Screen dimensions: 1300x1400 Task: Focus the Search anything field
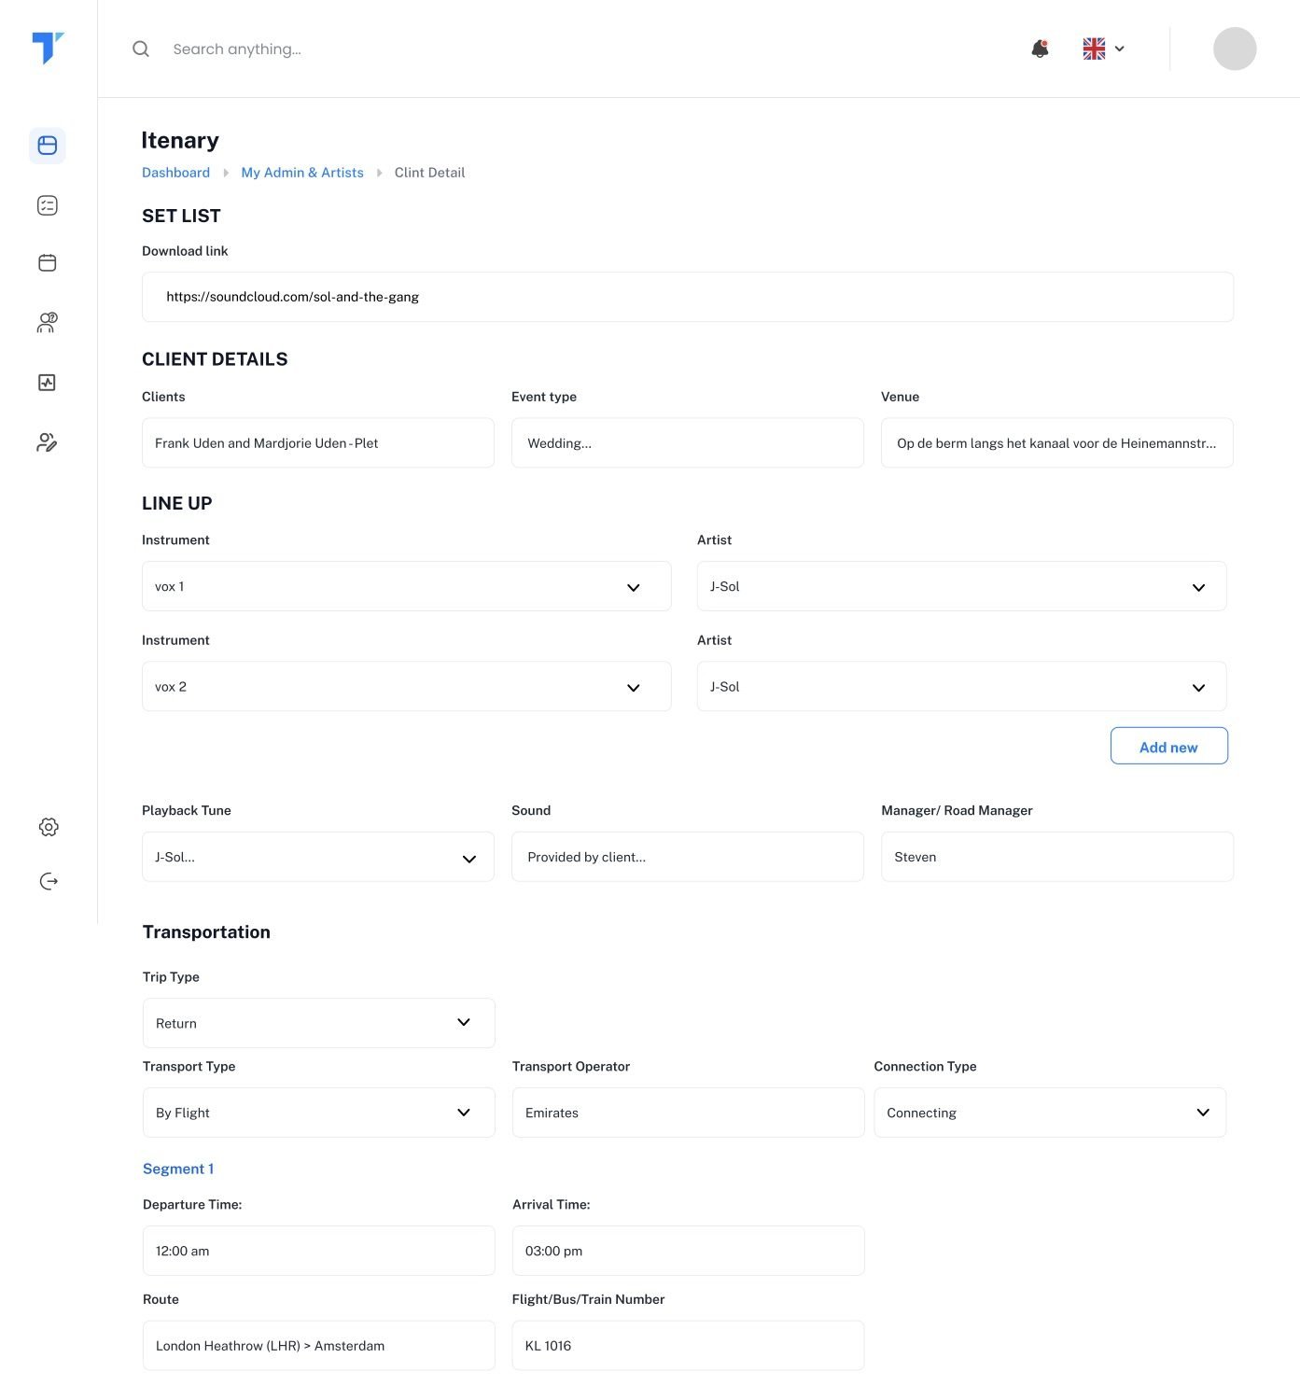(237, 49)
